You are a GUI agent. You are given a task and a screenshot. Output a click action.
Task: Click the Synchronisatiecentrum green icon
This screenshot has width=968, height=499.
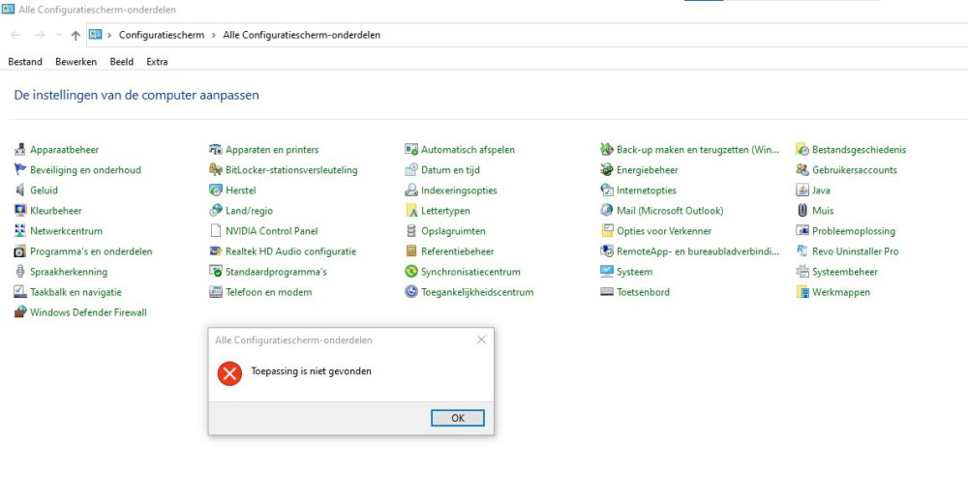coord(411,272)
